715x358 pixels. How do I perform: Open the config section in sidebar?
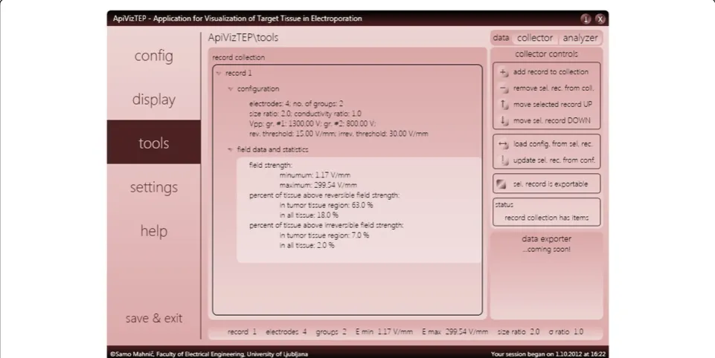(x=154, y=56)
